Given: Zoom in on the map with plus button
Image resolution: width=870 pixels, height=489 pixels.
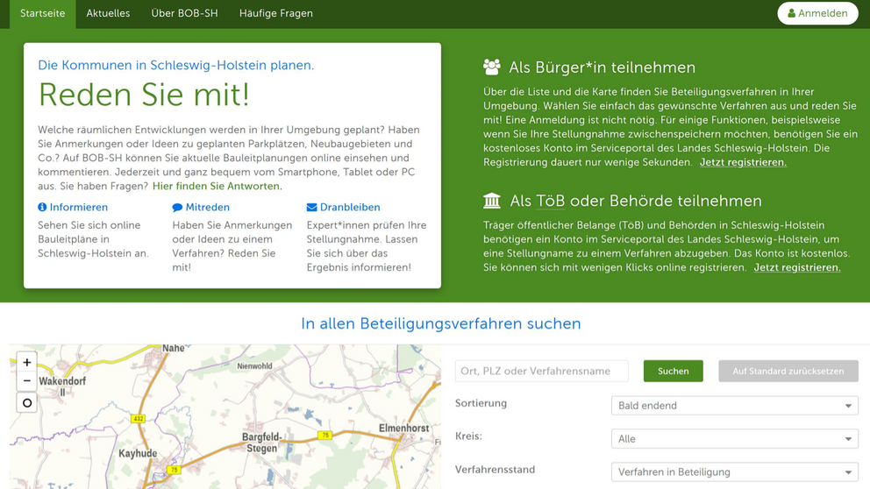Looking at the screenshot, I should pyautogui.click(x=26, y=362).
